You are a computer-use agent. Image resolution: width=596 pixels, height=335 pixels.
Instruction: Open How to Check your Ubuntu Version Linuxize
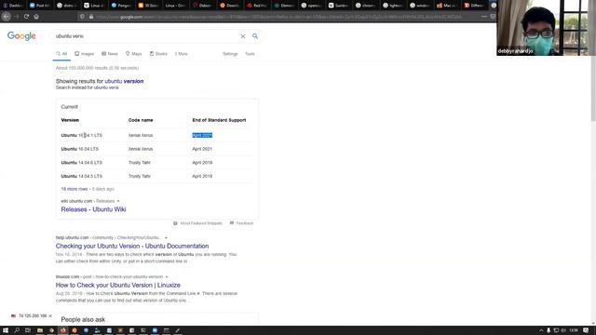[x=118, y=286]
